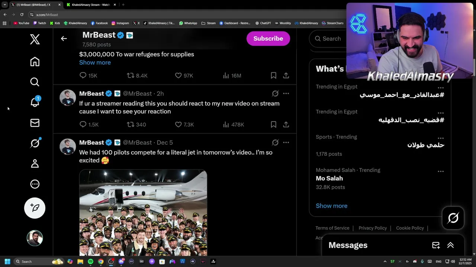Open options for second Egypt trending hashtag
The image size is (476, 267).
point(441,113)
